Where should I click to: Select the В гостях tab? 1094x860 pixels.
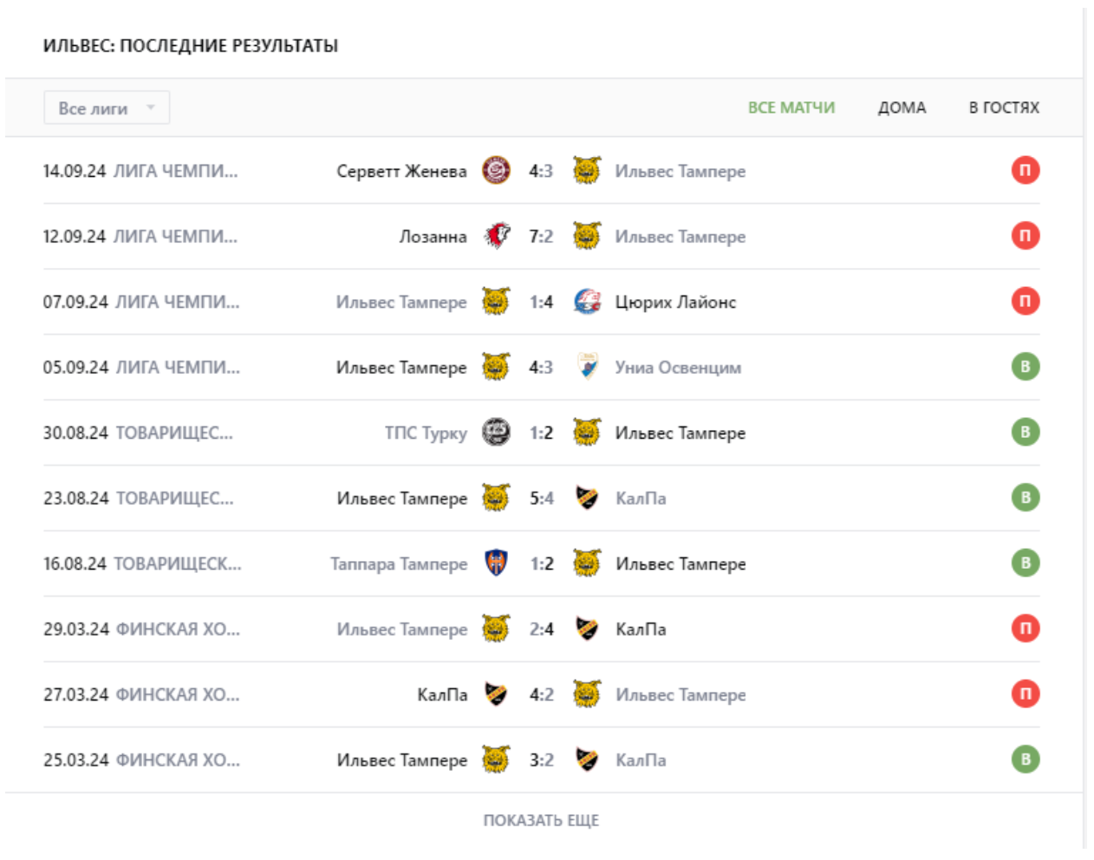coord(1004,107)
